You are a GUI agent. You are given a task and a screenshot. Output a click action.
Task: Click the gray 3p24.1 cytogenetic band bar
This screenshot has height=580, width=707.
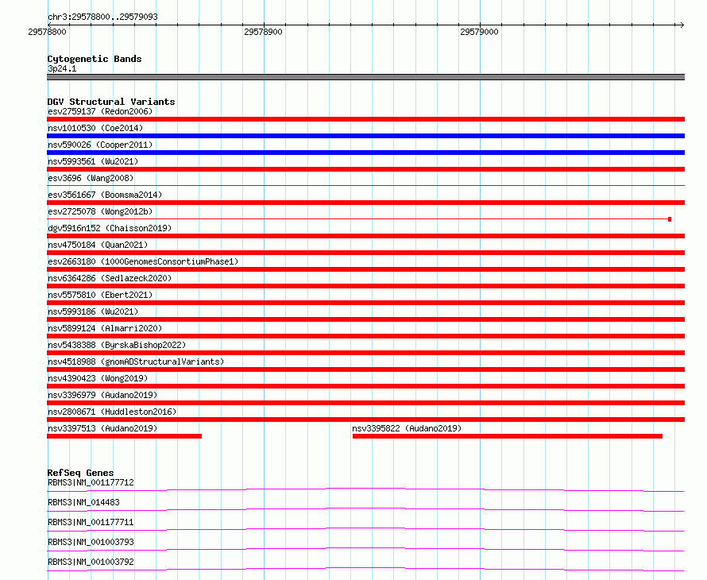365,77
